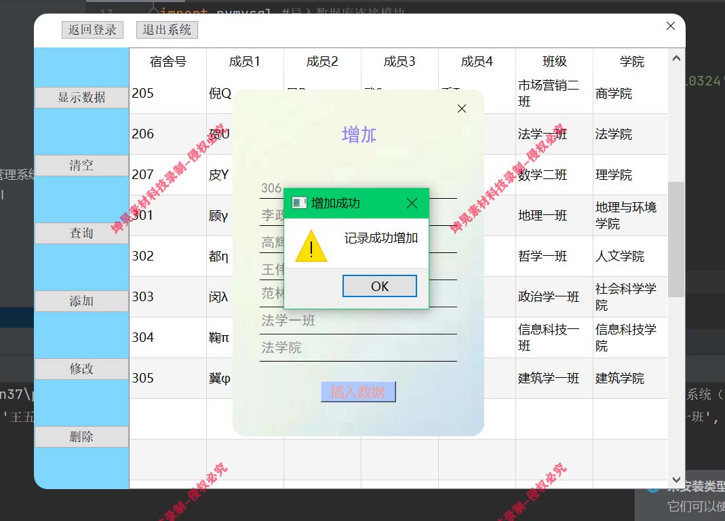Select dormitory cell 207
Viewport: 725px width, 521px height.
click(168, 175)
